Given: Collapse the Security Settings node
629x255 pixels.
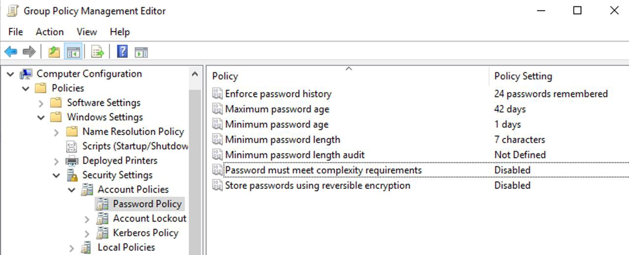Looking at the screenshot, I should [57, 176].
